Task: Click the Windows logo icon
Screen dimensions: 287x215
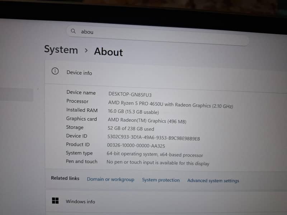Action: (x=55, y=201)
